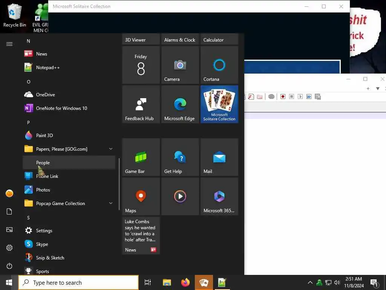Open Settings gear in Start sidebar

pos(9,248)
